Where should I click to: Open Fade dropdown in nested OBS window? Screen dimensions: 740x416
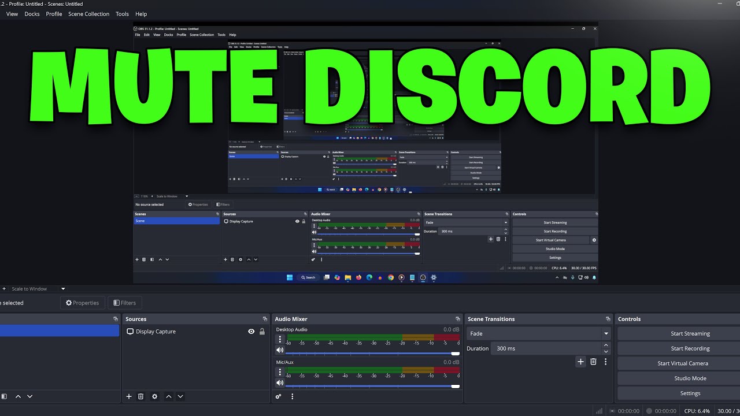466,222
